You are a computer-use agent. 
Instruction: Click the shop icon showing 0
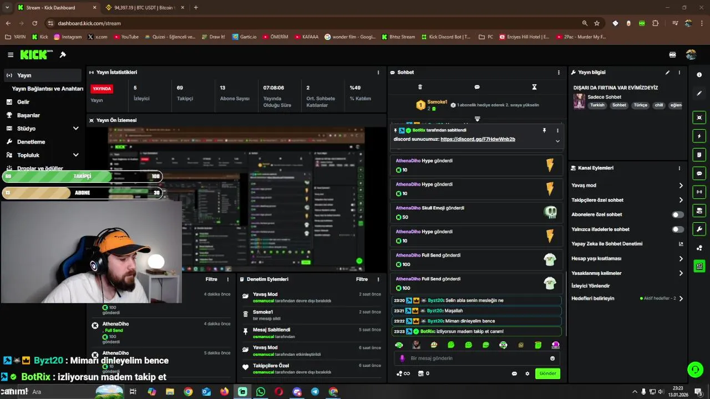pos(423,374)
